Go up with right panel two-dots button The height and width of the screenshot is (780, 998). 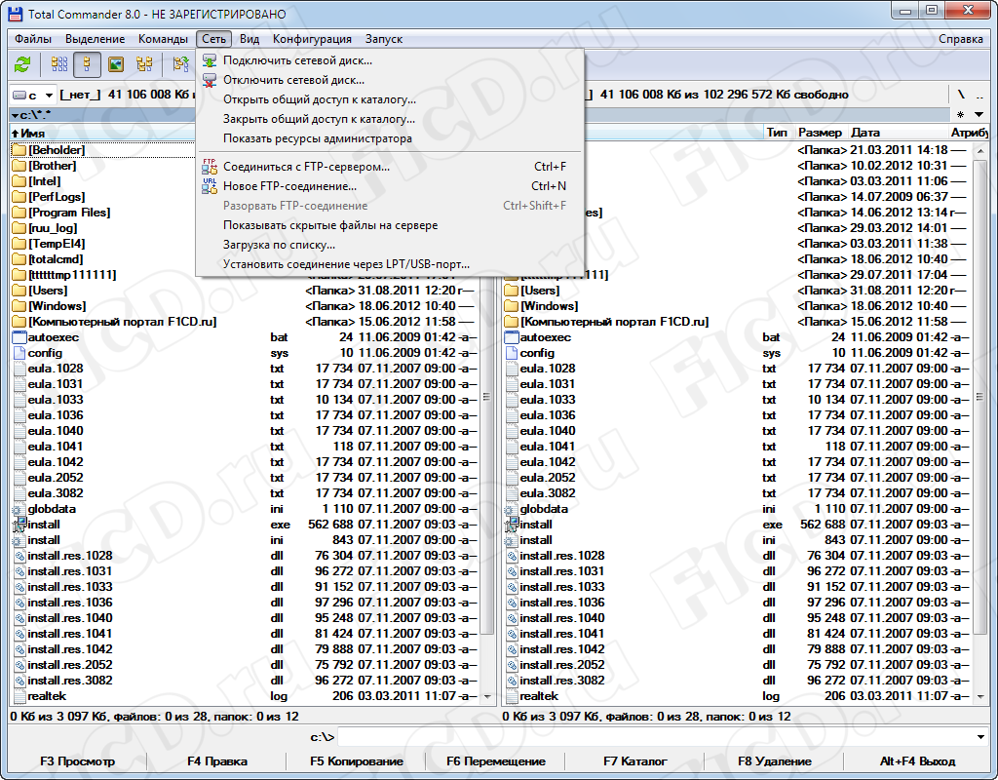pyautogui.click(x=980, y=95)
